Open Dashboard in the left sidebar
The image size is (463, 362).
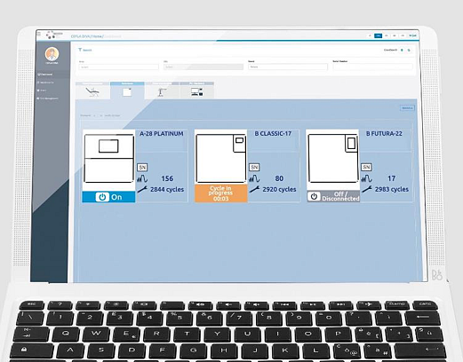[45, 75]
